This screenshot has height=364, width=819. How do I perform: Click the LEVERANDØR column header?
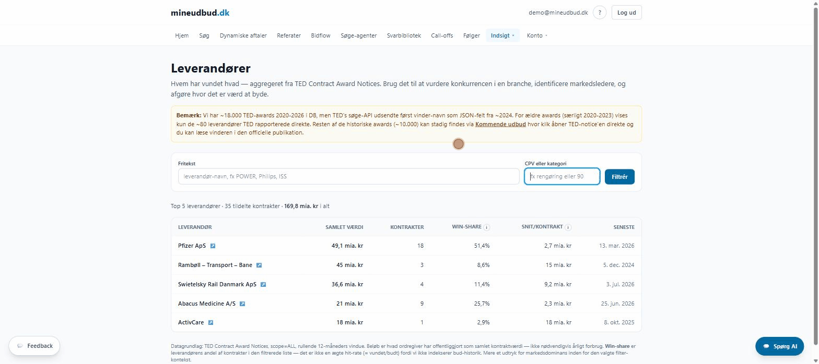(x=195, y=227)
